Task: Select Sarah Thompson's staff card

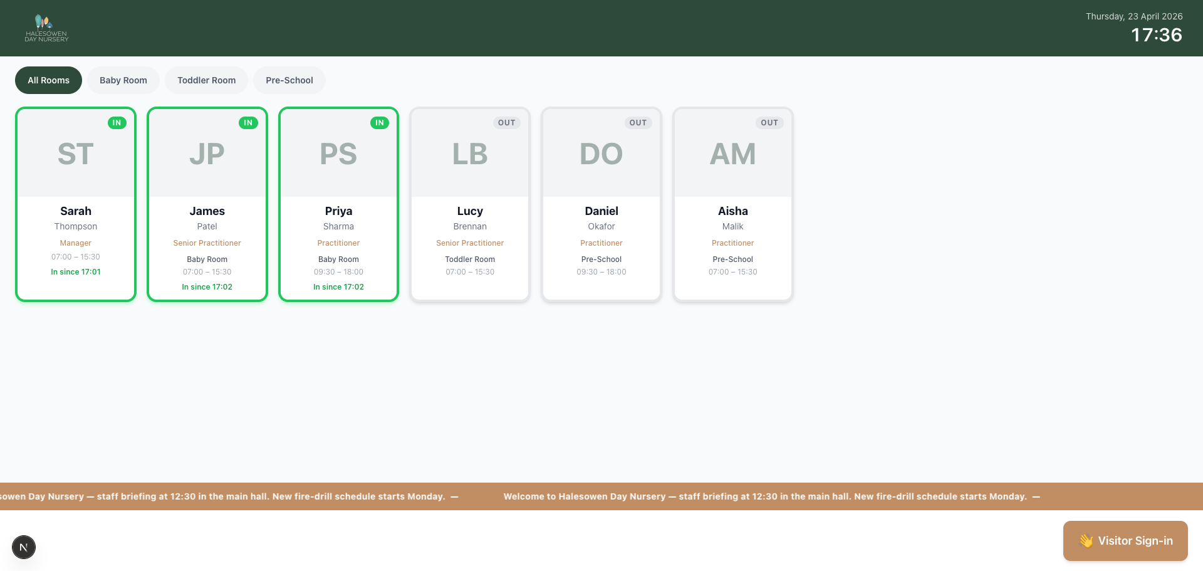Action: pyautogui.click(x=76, y=204)
